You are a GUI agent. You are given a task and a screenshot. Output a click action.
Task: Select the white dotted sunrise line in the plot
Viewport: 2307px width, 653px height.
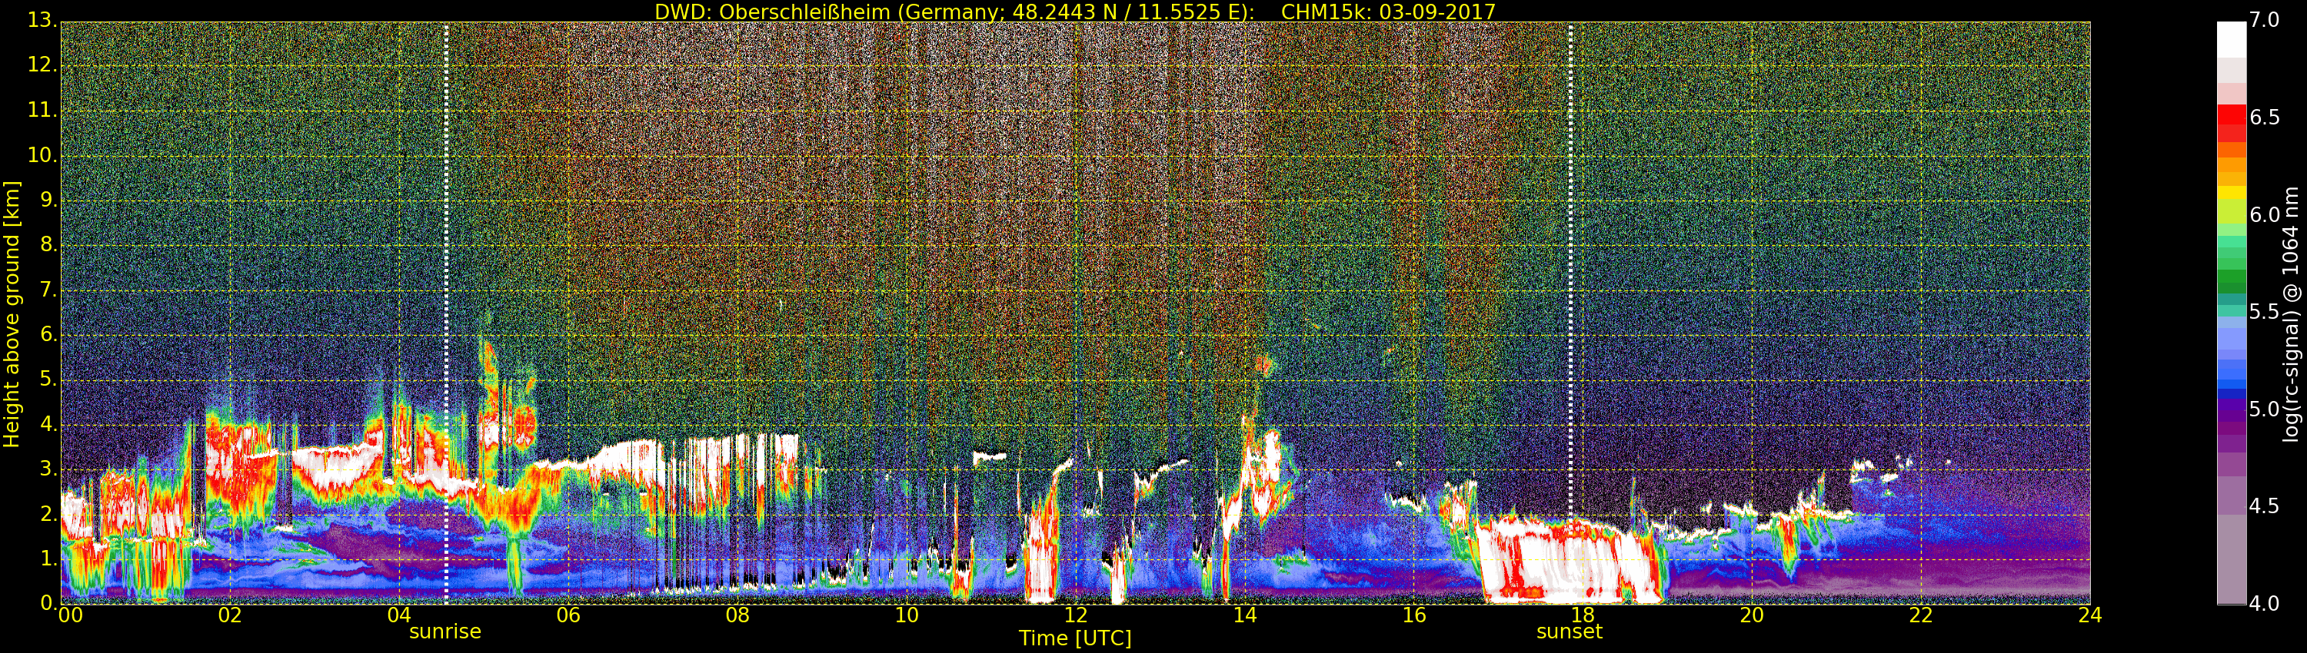(446, 313)
